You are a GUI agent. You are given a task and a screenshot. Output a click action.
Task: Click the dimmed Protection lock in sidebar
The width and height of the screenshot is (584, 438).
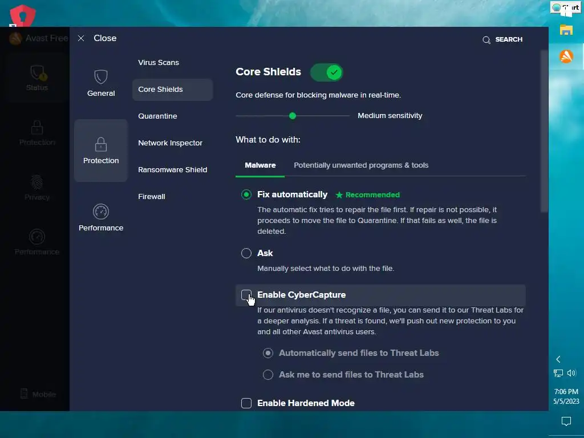(x=37, y=128)
